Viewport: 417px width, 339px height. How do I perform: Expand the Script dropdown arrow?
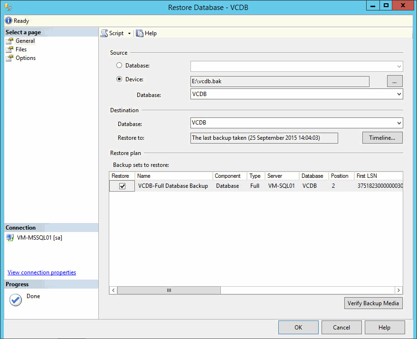[x=129, y=34]
